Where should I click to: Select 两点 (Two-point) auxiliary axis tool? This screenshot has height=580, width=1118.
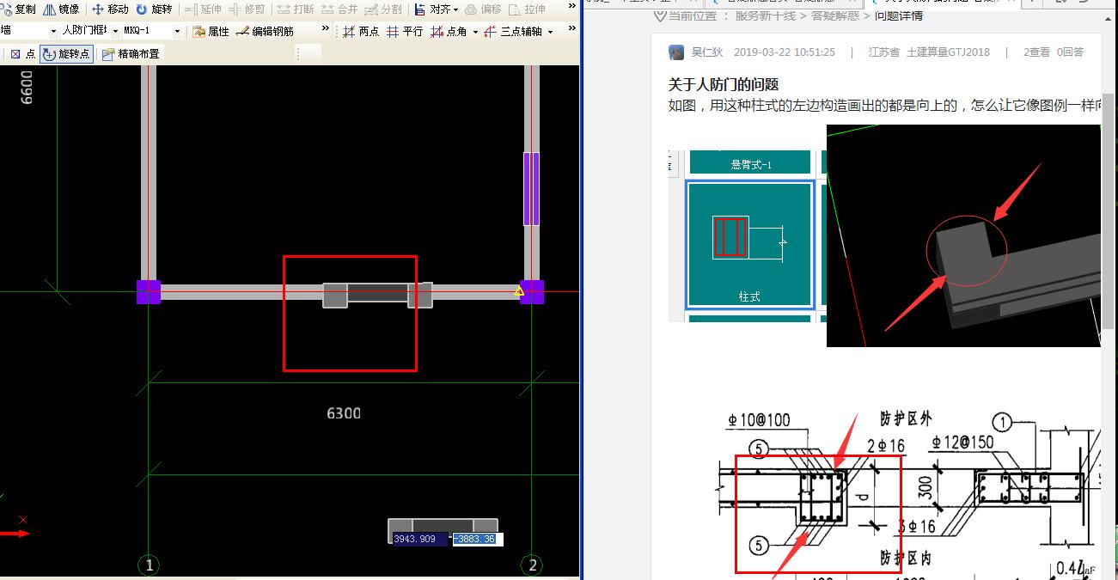(x=361, y=31)
